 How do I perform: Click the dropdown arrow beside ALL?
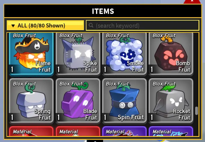click(13, 26)
